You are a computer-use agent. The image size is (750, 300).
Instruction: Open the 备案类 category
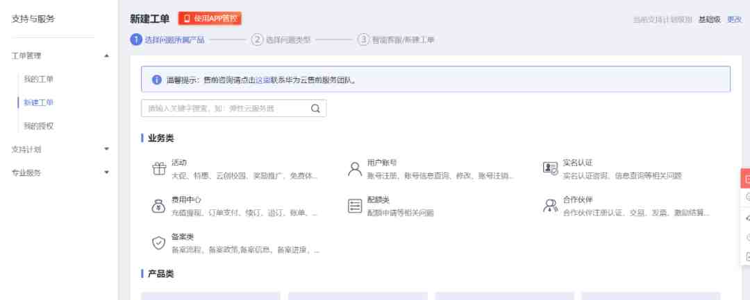point(183,236)
